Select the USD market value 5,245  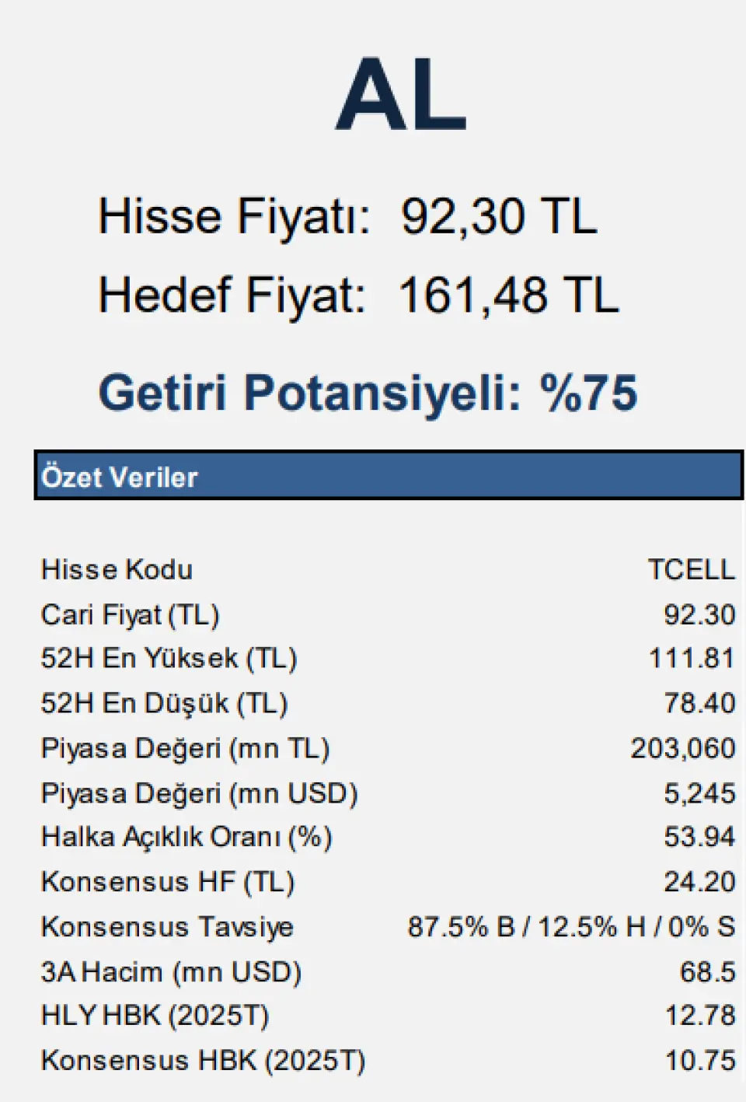pos(699,793)
